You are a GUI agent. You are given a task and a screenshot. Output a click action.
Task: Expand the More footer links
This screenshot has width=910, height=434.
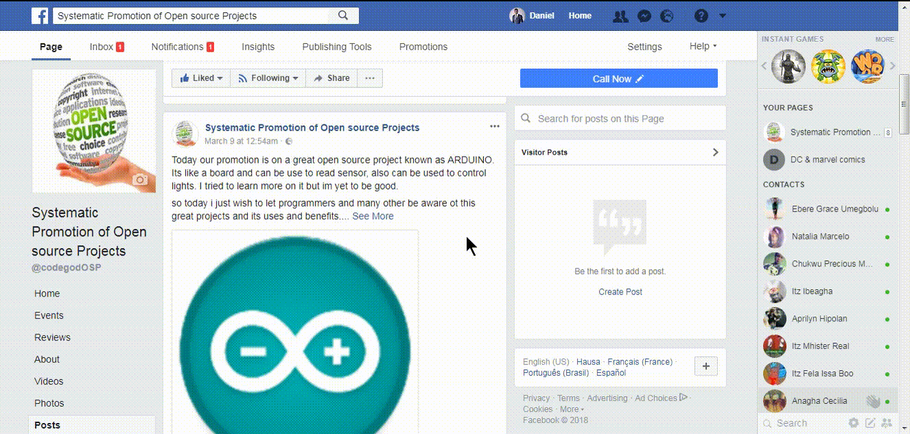572,409
